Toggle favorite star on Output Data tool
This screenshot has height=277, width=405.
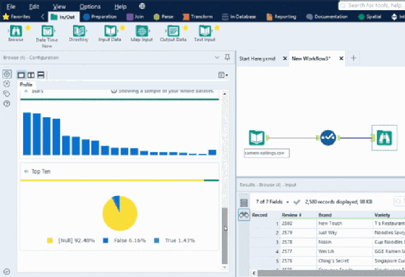(x=185, y=27)
